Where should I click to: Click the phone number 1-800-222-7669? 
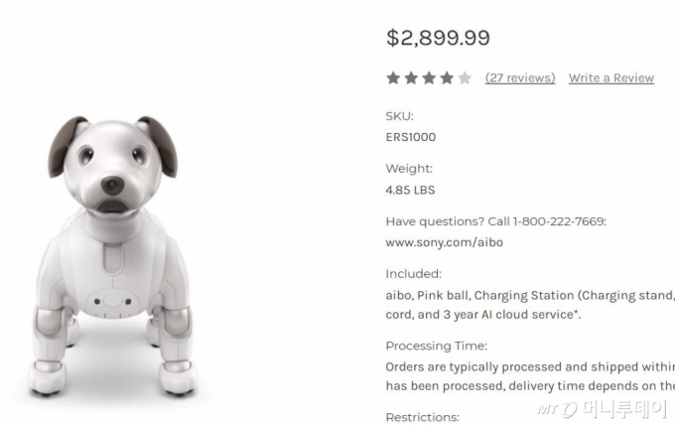point(558,221)
